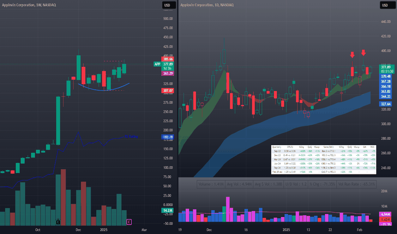Select the blue 363.02 indicator label
Screen dimensions: 397x234
point(386,91)
